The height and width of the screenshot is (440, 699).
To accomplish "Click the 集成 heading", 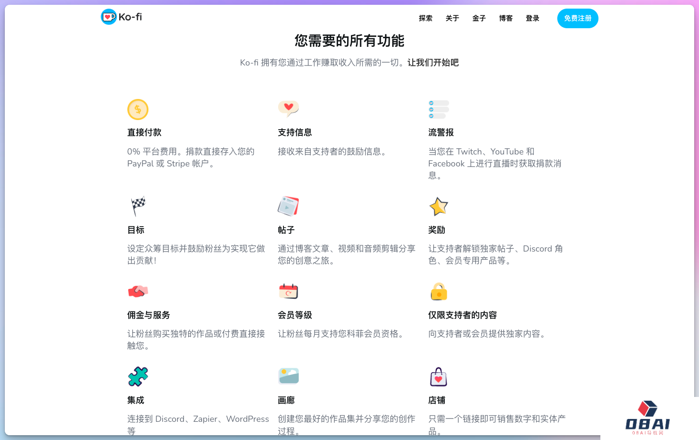I will point(135,400).
